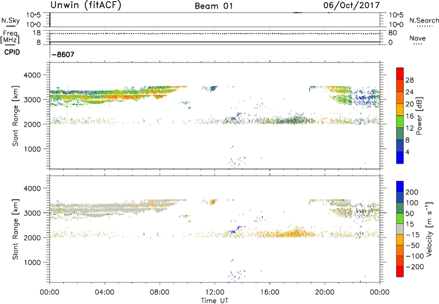Viewport: 439px width, 304px height.
Task: Click the left '10^5' noise axis tick label
Action: pos(33,15)
